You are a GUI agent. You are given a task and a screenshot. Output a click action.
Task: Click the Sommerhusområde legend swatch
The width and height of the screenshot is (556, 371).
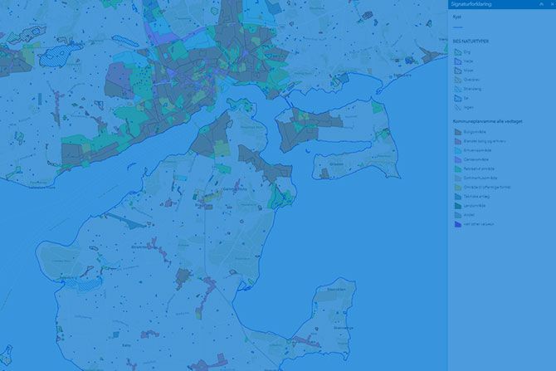[x=456, y=178]
